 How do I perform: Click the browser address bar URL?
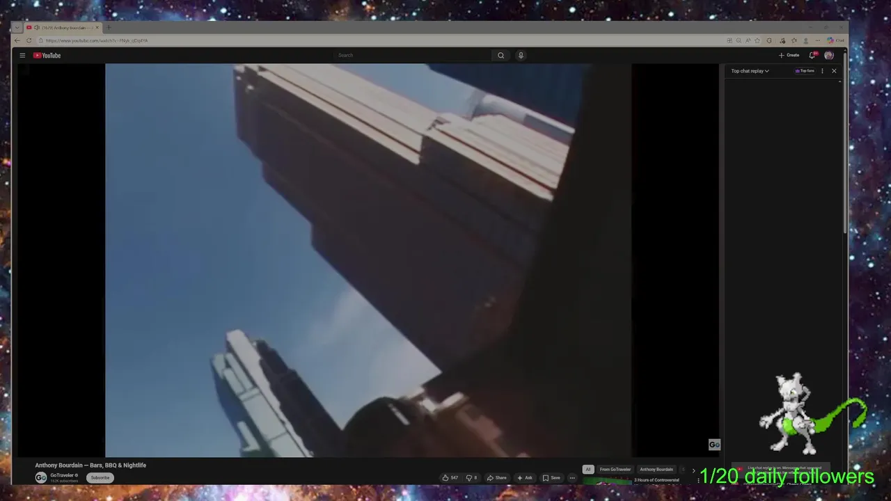97,40
